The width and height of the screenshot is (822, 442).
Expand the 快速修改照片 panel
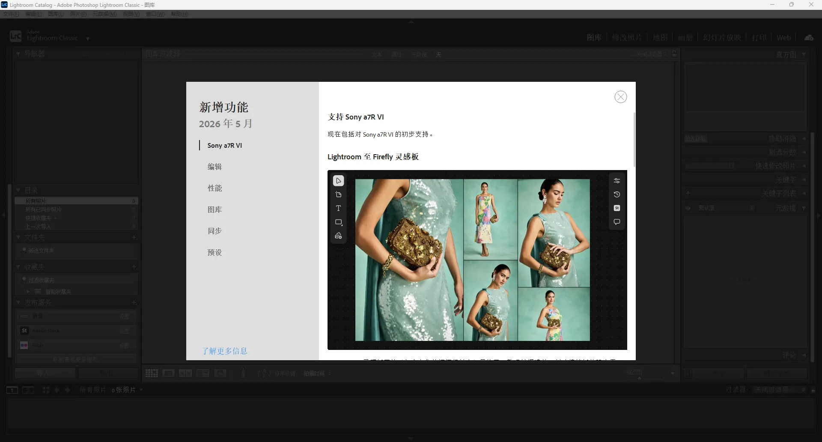[x=804, y=166]
